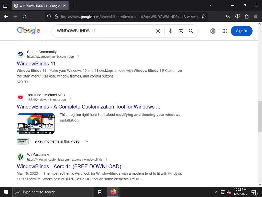The image size is (262, 197).
Task: Open WindowBlinds Complete Customization Tool video link
Action: (x=88, y=107)
